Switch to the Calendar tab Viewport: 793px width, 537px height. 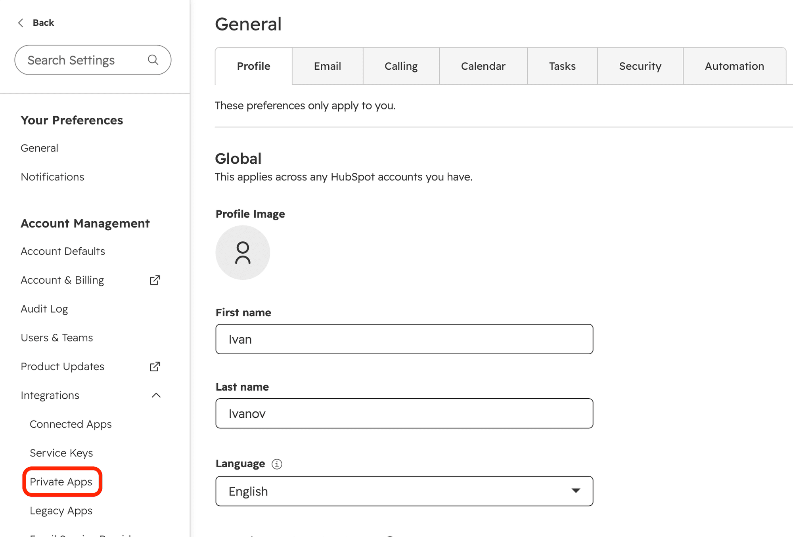483,66
